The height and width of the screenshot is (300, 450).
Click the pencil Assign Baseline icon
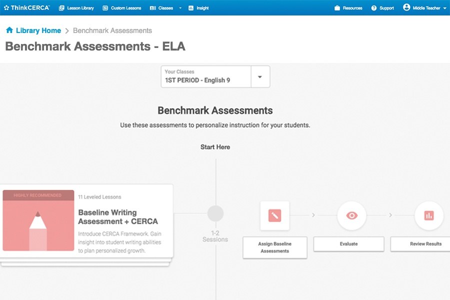pyautogui.click(x=274, y=215)
